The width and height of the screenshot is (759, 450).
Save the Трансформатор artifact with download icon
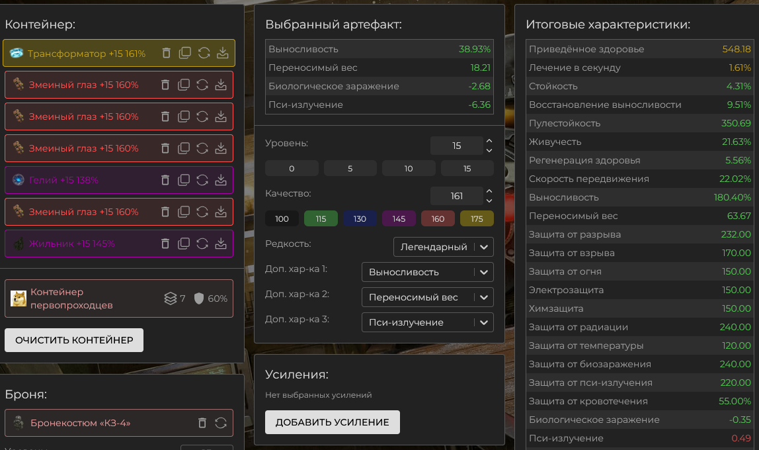[x=222, y=53]
